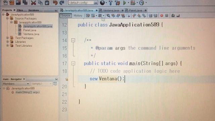Run project with green play icon
Screen dimensions: 215x121
pos(125,3)
